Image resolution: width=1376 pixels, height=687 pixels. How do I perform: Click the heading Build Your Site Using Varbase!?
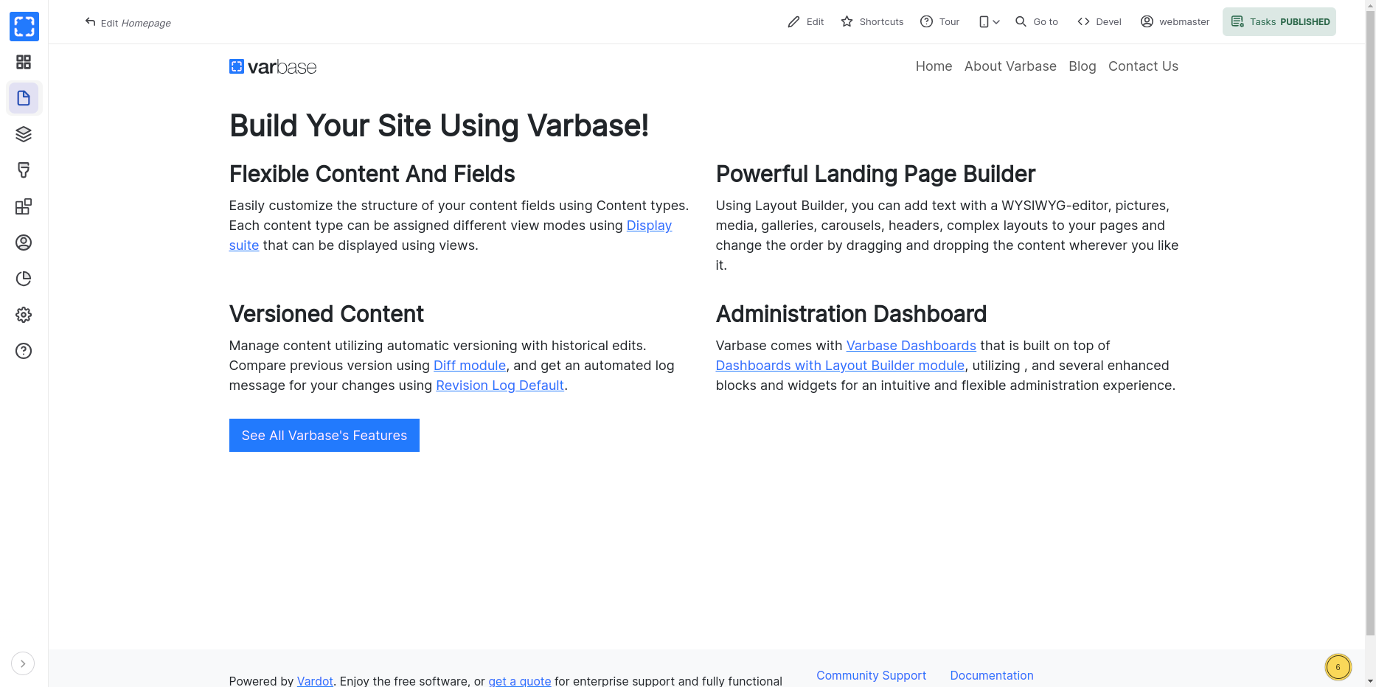pos(439,125)
